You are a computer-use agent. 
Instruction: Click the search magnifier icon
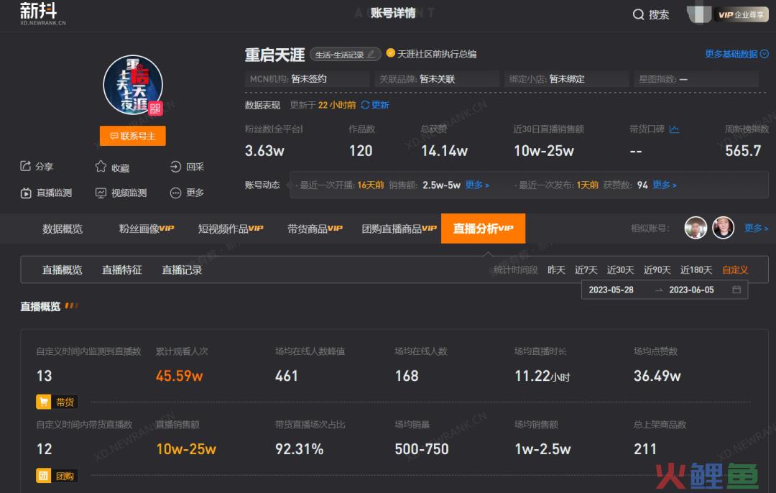(638, 14)
